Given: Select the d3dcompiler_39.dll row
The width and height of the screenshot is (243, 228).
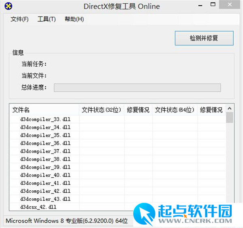Looking at the screenshot, I should pos(118,167).
